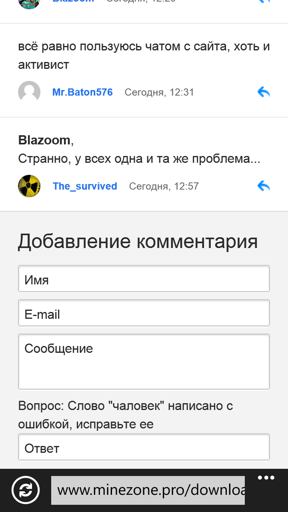Viewport: 288px width, 512px height.
Task: Focus the Имя name field
Action: coord(144,279)
